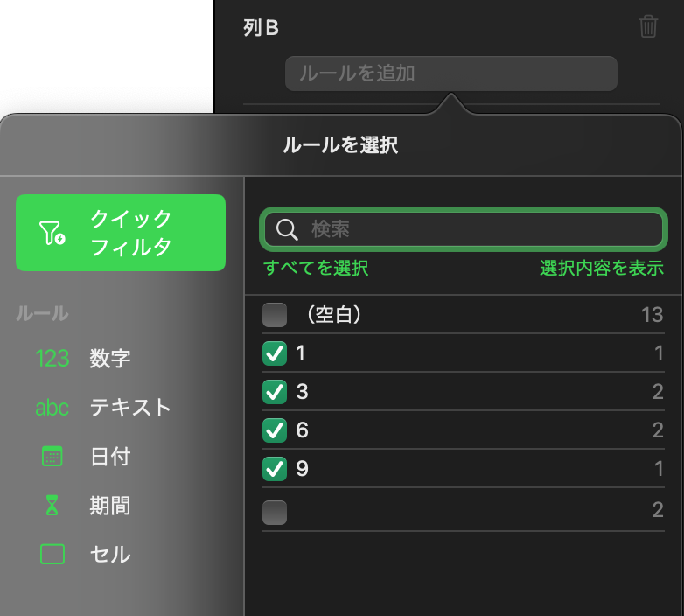
Task: Click the 123 number rule icon
Action: point(52,359)
